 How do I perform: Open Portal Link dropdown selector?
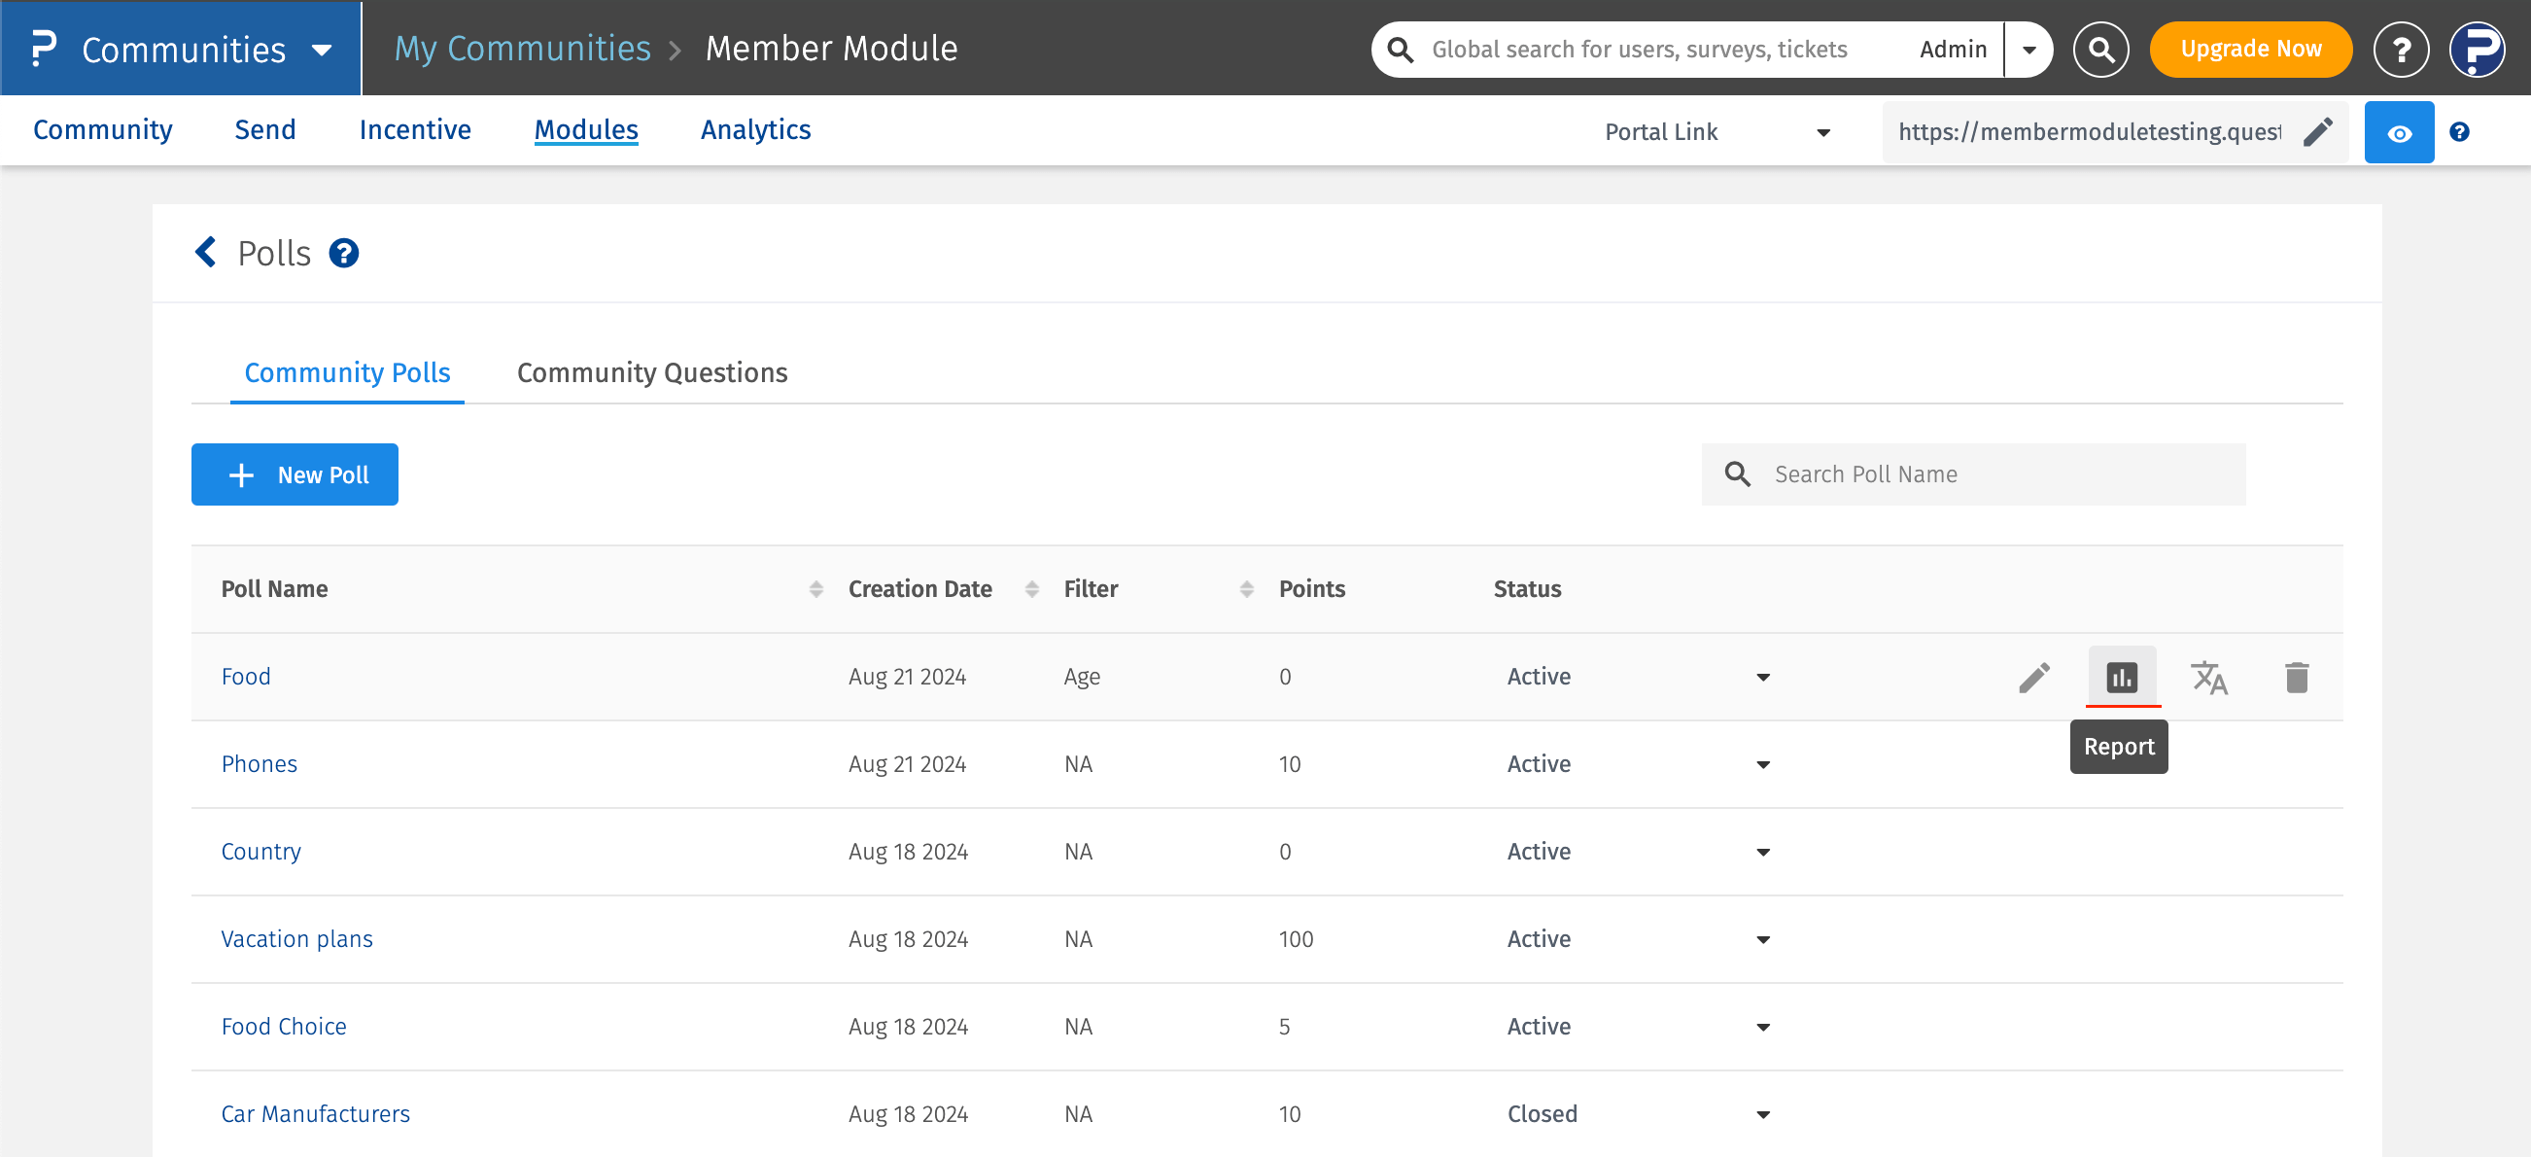pyautogui.click(x=1716, y=132)
